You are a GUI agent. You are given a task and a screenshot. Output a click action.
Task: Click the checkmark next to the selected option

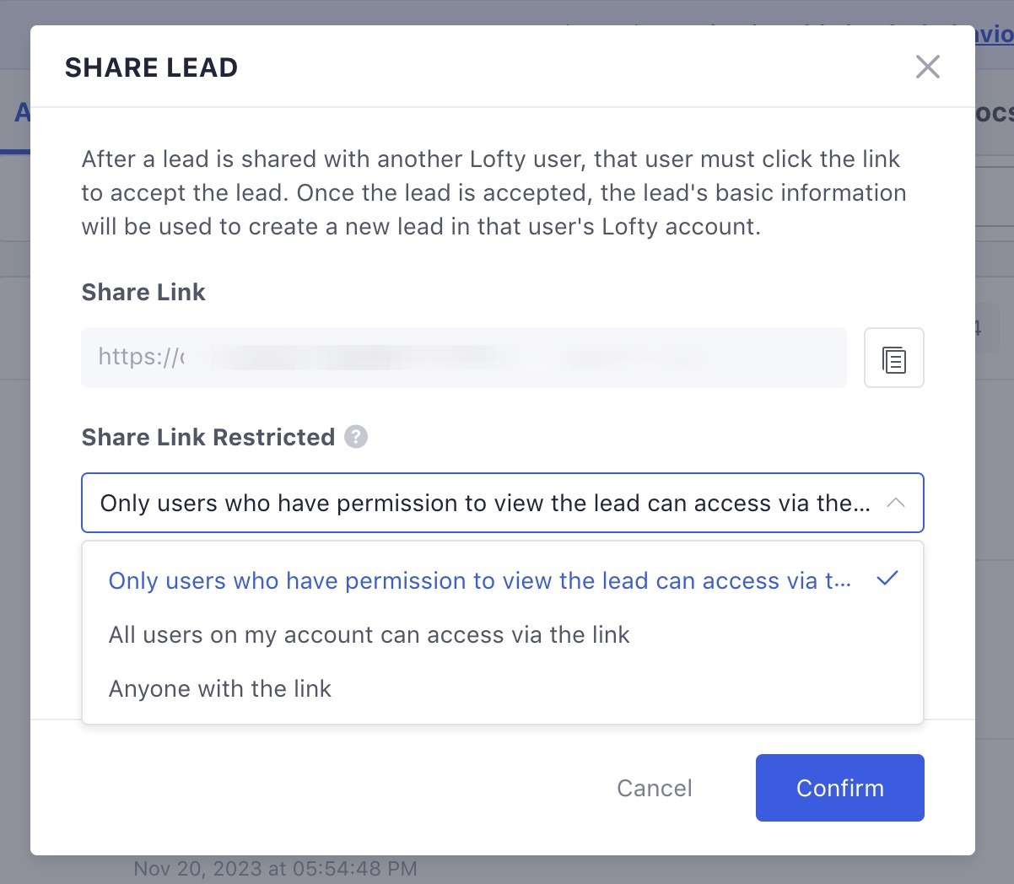pos(887,579)
